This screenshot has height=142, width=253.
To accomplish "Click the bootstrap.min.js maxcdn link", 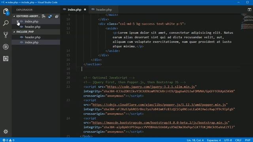I will [160, 123].
